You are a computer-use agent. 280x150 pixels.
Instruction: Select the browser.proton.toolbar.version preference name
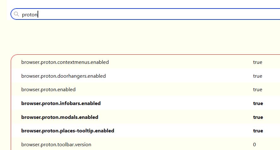(x=56, y=145)
